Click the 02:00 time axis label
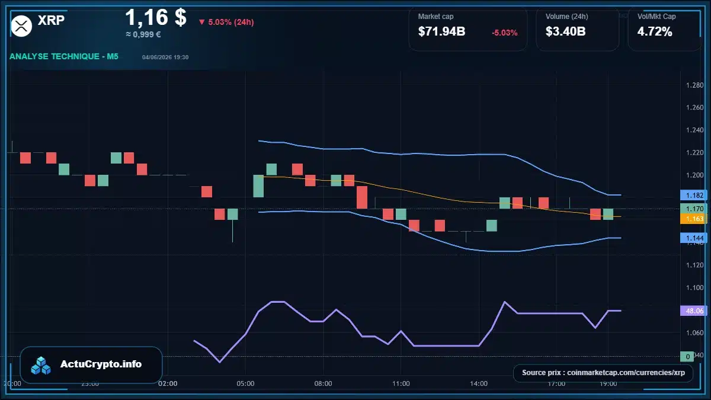 coord(168,384)
